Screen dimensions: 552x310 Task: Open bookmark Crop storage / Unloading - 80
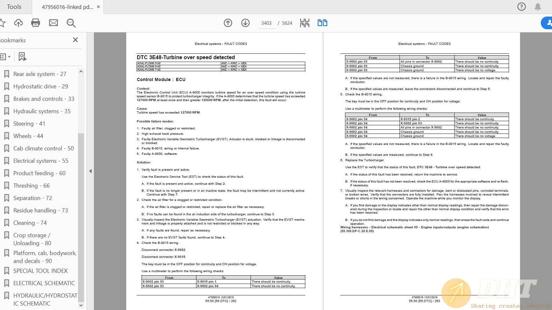[x=32, y=239]
